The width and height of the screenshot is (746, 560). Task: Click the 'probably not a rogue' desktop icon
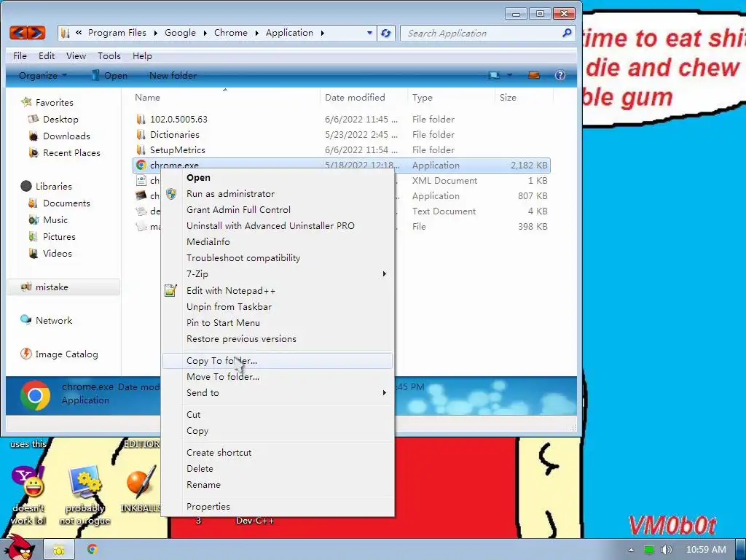(85, 482)
